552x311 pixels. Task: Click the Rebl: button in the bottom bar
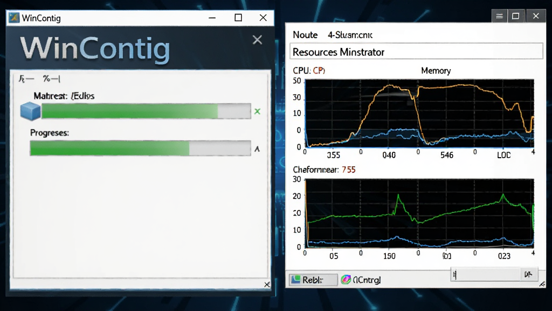(x=313, y=280)
